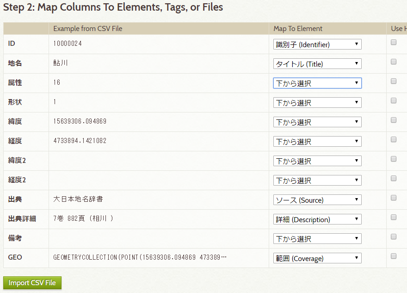Click the GEO column name label
This screenshot has width=407, height=293.
pyautogui.click(x=15, y=257)
